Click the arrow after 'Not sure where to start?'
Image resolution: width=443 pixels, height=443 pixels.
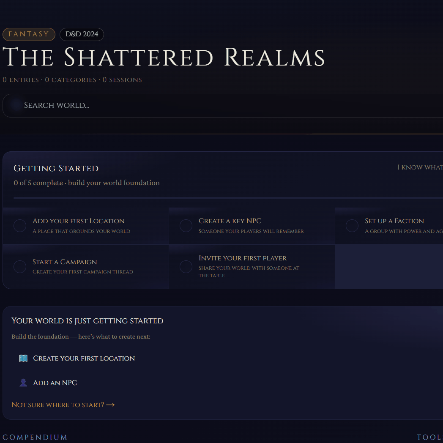point(110,405)
